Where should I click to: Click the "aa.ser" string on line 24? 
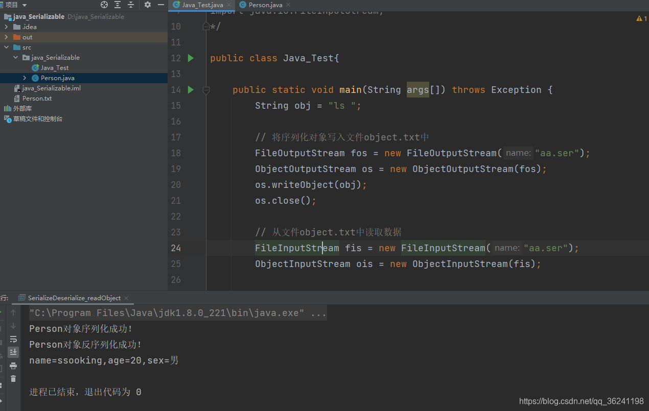pos(545,248)
